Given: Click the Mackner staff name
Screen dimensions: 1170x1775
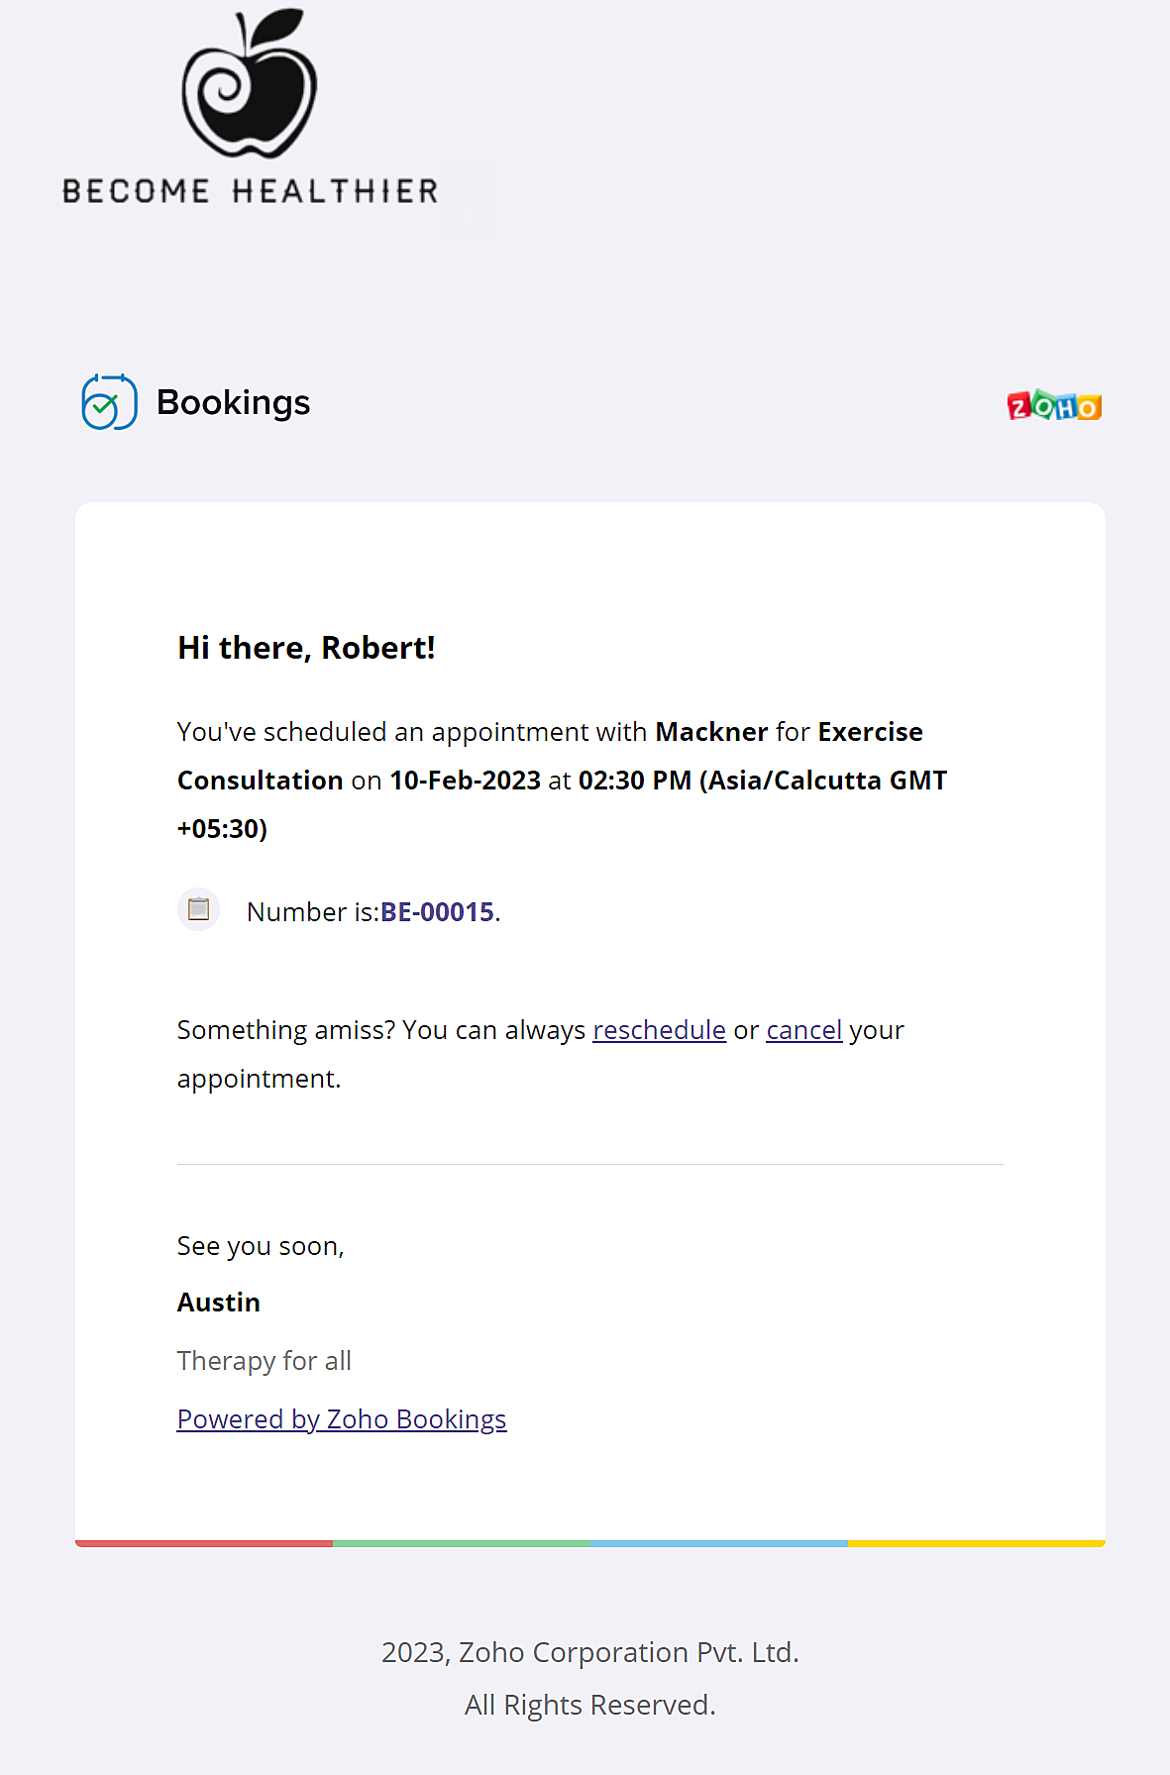Looking at the screenshot, I should pyautogui.click(x=711, y=732).
